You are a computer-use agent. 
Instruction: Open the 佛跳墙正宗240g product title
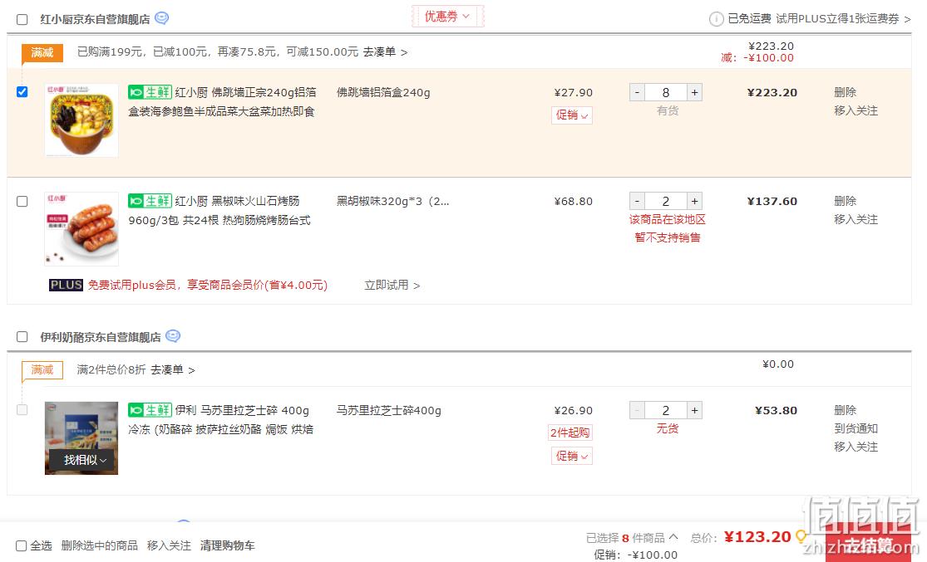point(222,101)
